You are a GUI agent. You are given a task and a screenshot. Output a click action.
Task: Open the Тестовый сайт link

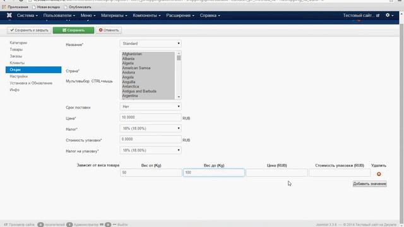pyautogui.click(x=361, y=15)
